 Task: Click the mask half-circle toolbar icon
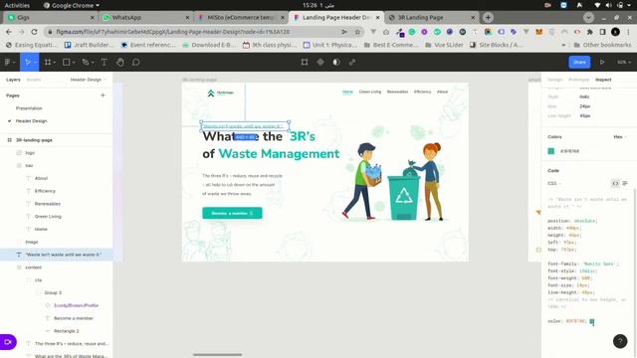[336, 62]
